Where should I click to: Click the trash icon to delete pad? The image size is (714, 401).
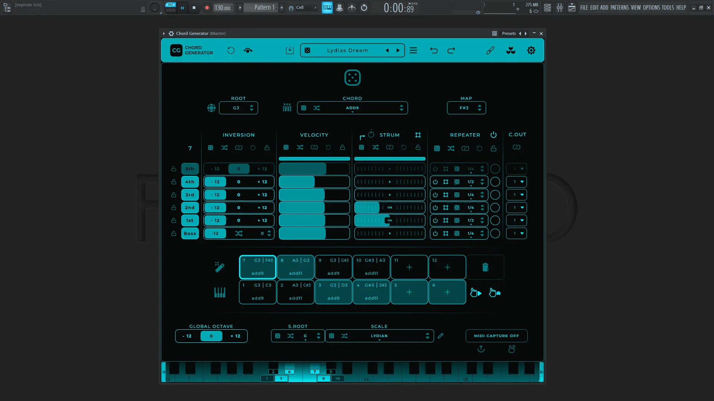485,267
